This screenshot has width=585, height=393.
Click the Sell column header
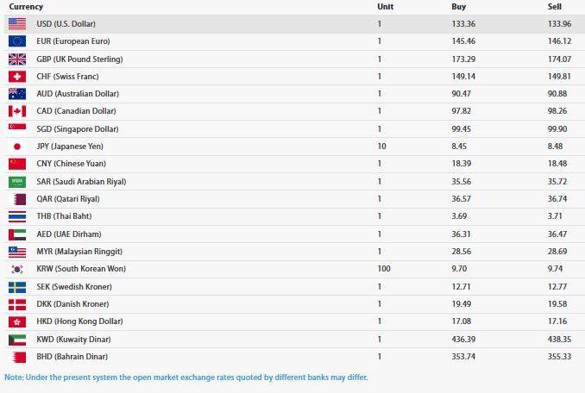(555, 7)
